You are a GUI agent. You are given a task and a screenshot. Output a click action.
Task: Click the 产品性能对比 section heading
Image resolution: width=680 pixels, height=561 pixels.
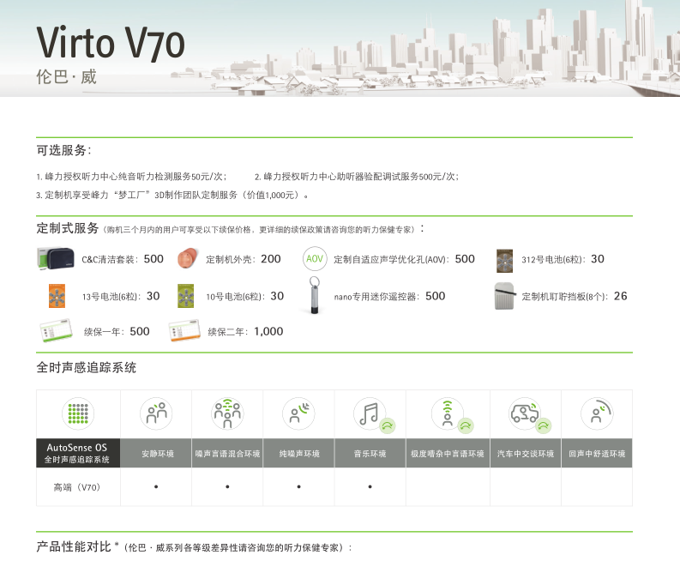pos(74,546)
